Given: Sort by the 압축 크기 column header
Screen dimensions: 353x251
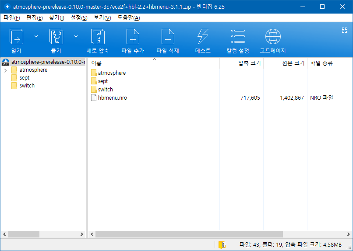Looking at the screenshot, I should tap(242, 63).
